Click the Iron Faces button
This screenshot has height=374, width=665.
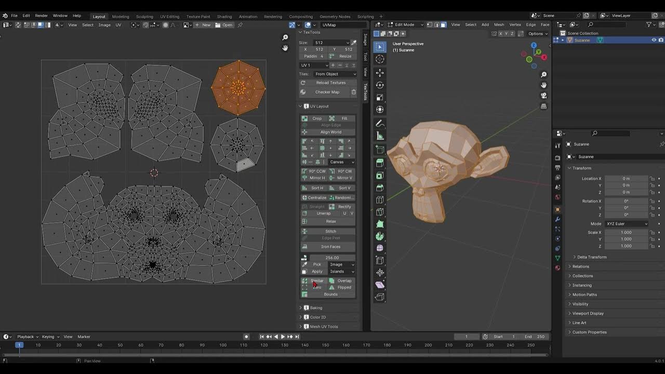click(328, 247)
